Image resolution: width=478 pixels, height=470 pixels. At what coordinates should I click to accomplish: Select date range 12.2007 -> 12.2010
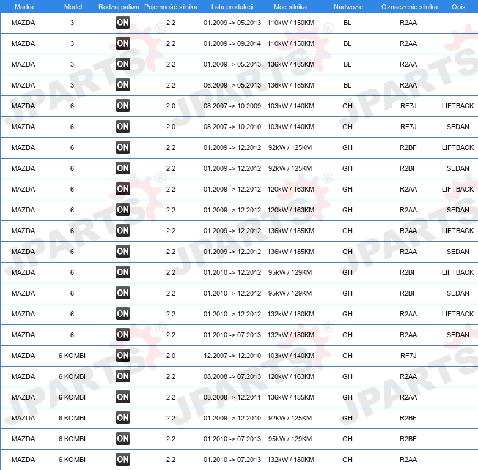232,356
